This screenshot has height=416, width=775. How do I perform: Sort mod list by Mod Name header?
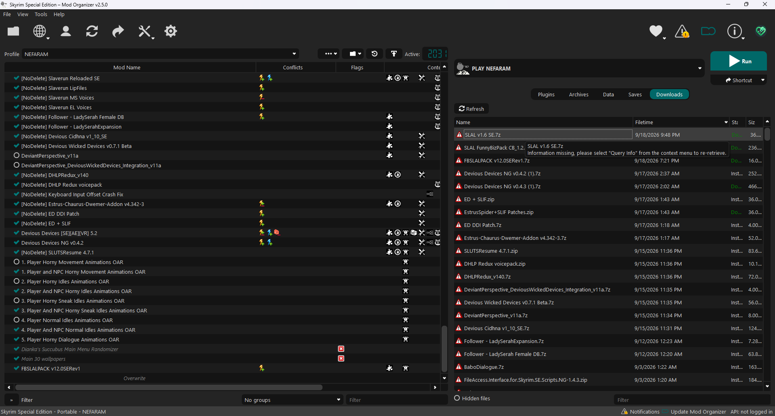tap(127, 67)
